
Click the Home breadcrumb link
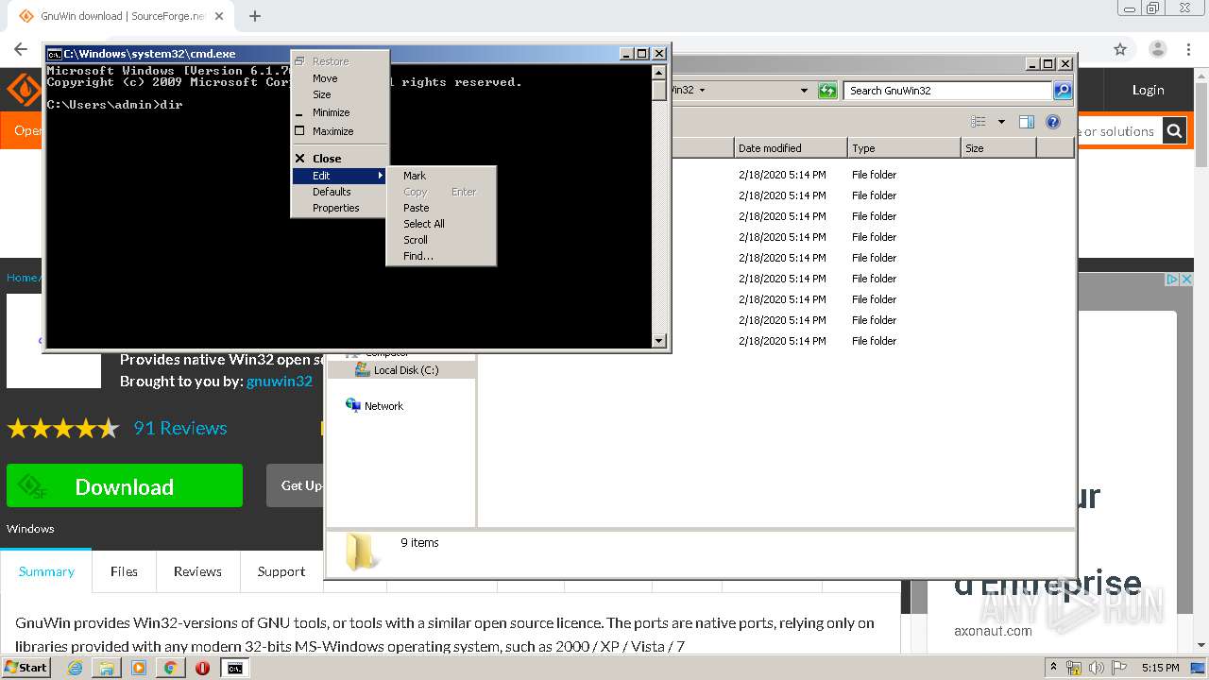[x=22, y=278]
